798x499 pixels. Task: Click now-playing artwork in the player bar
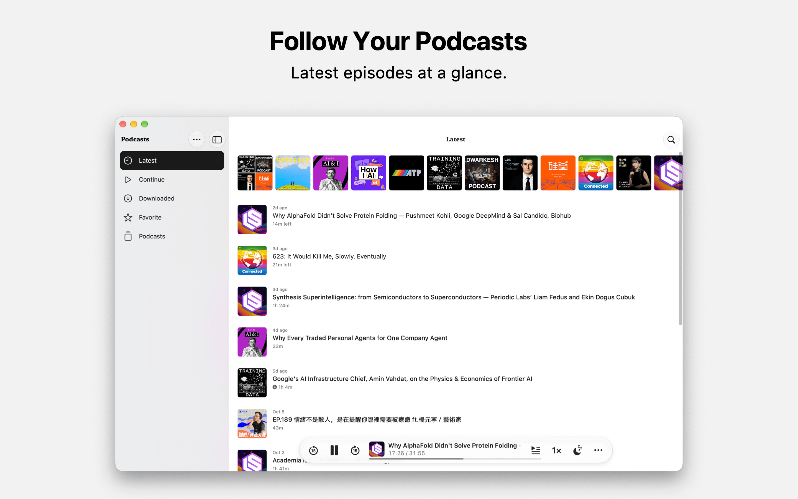pyautogui.click(x=377, y=449)
